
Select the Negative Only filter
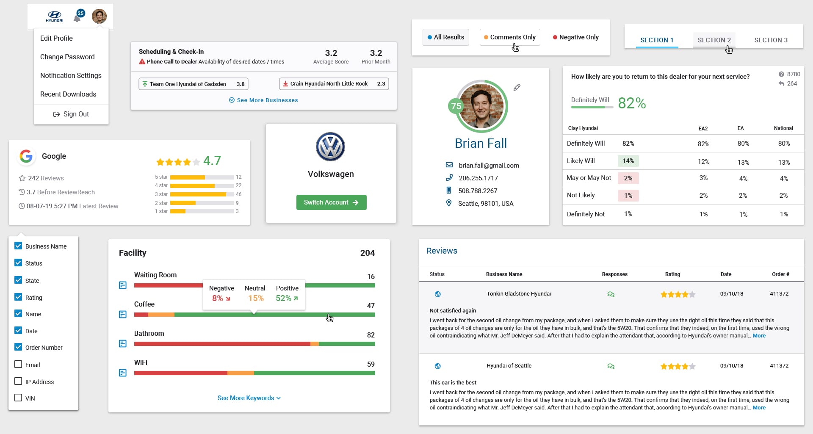point(575,37)
